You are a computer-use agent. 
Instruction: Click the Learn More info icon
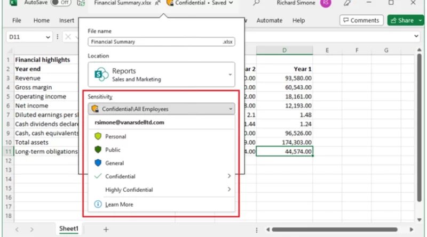click(98, 204)
